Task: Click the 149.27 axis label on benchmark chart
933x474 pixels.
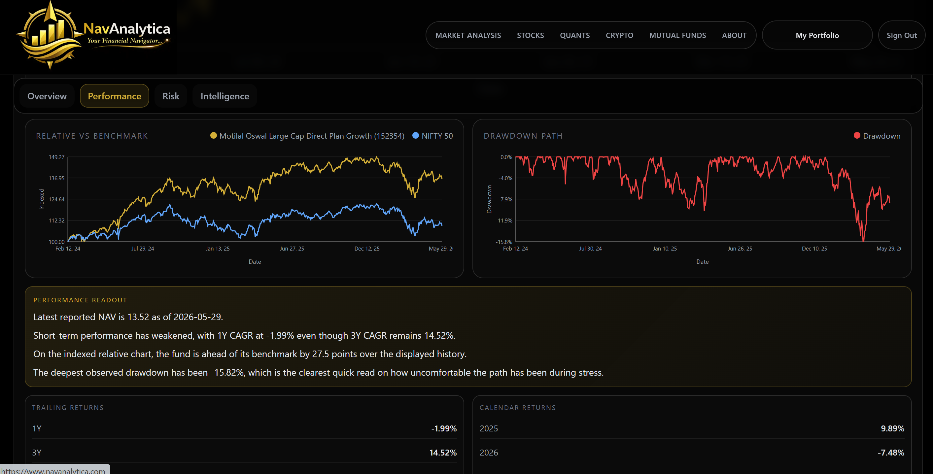Action: (56, 157)
